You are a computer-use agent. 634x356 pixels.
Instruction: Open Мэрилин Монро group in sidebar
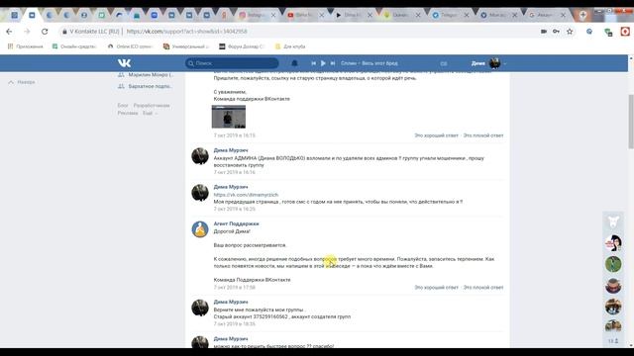pyautogui.click(x=146, y=75)
